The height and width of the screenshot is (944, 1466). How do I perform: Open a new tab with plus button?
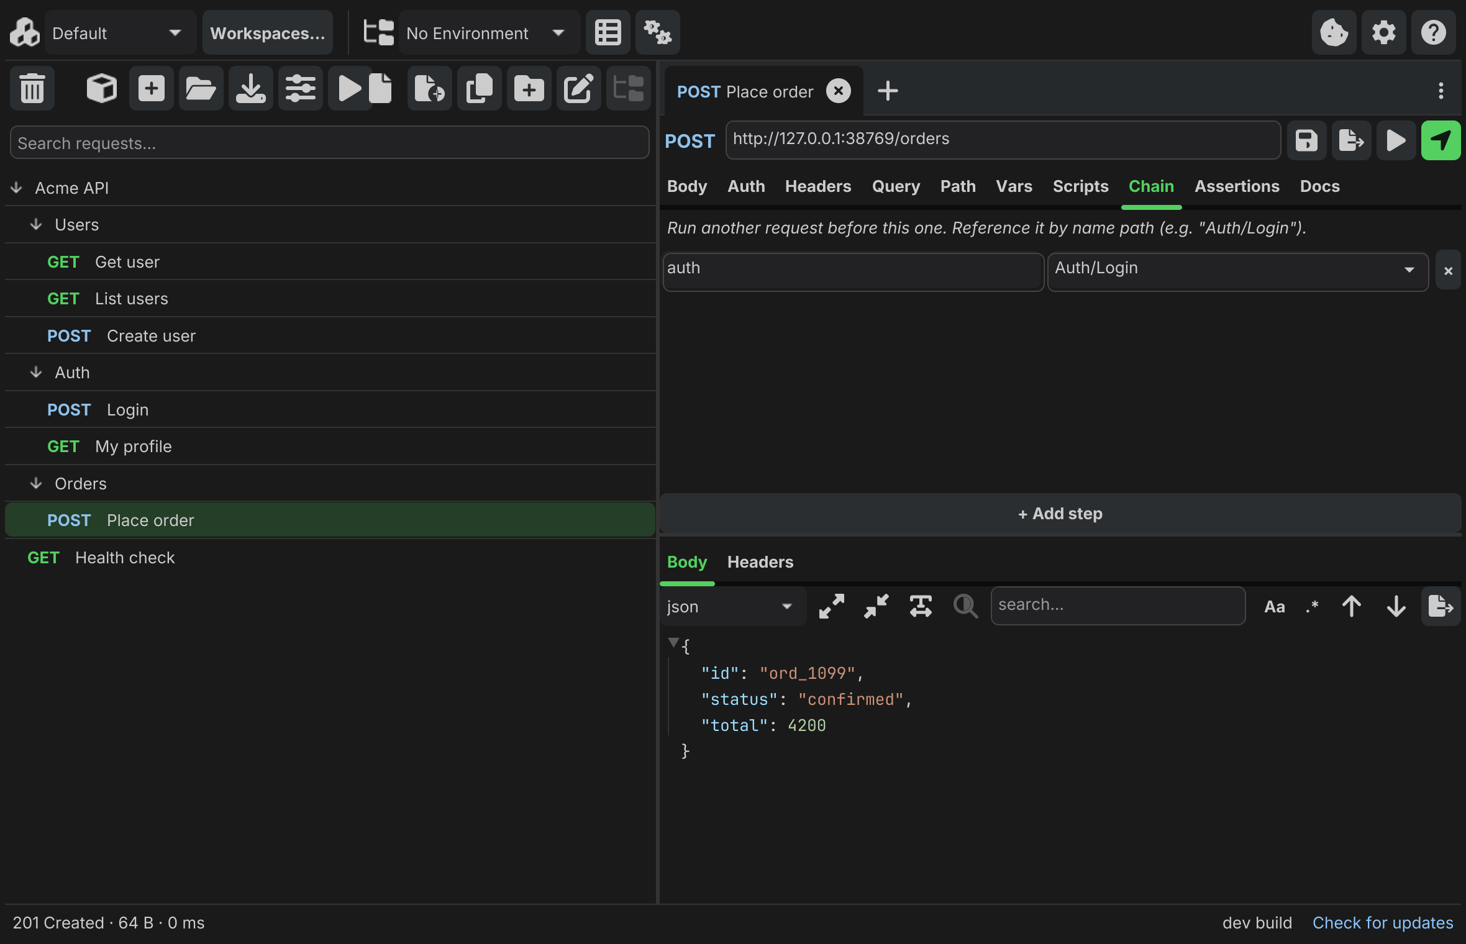pyautogui.click(x=888, y=91)
